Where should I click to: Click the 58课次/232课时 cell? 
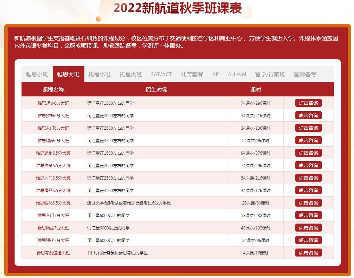[255, 216]
